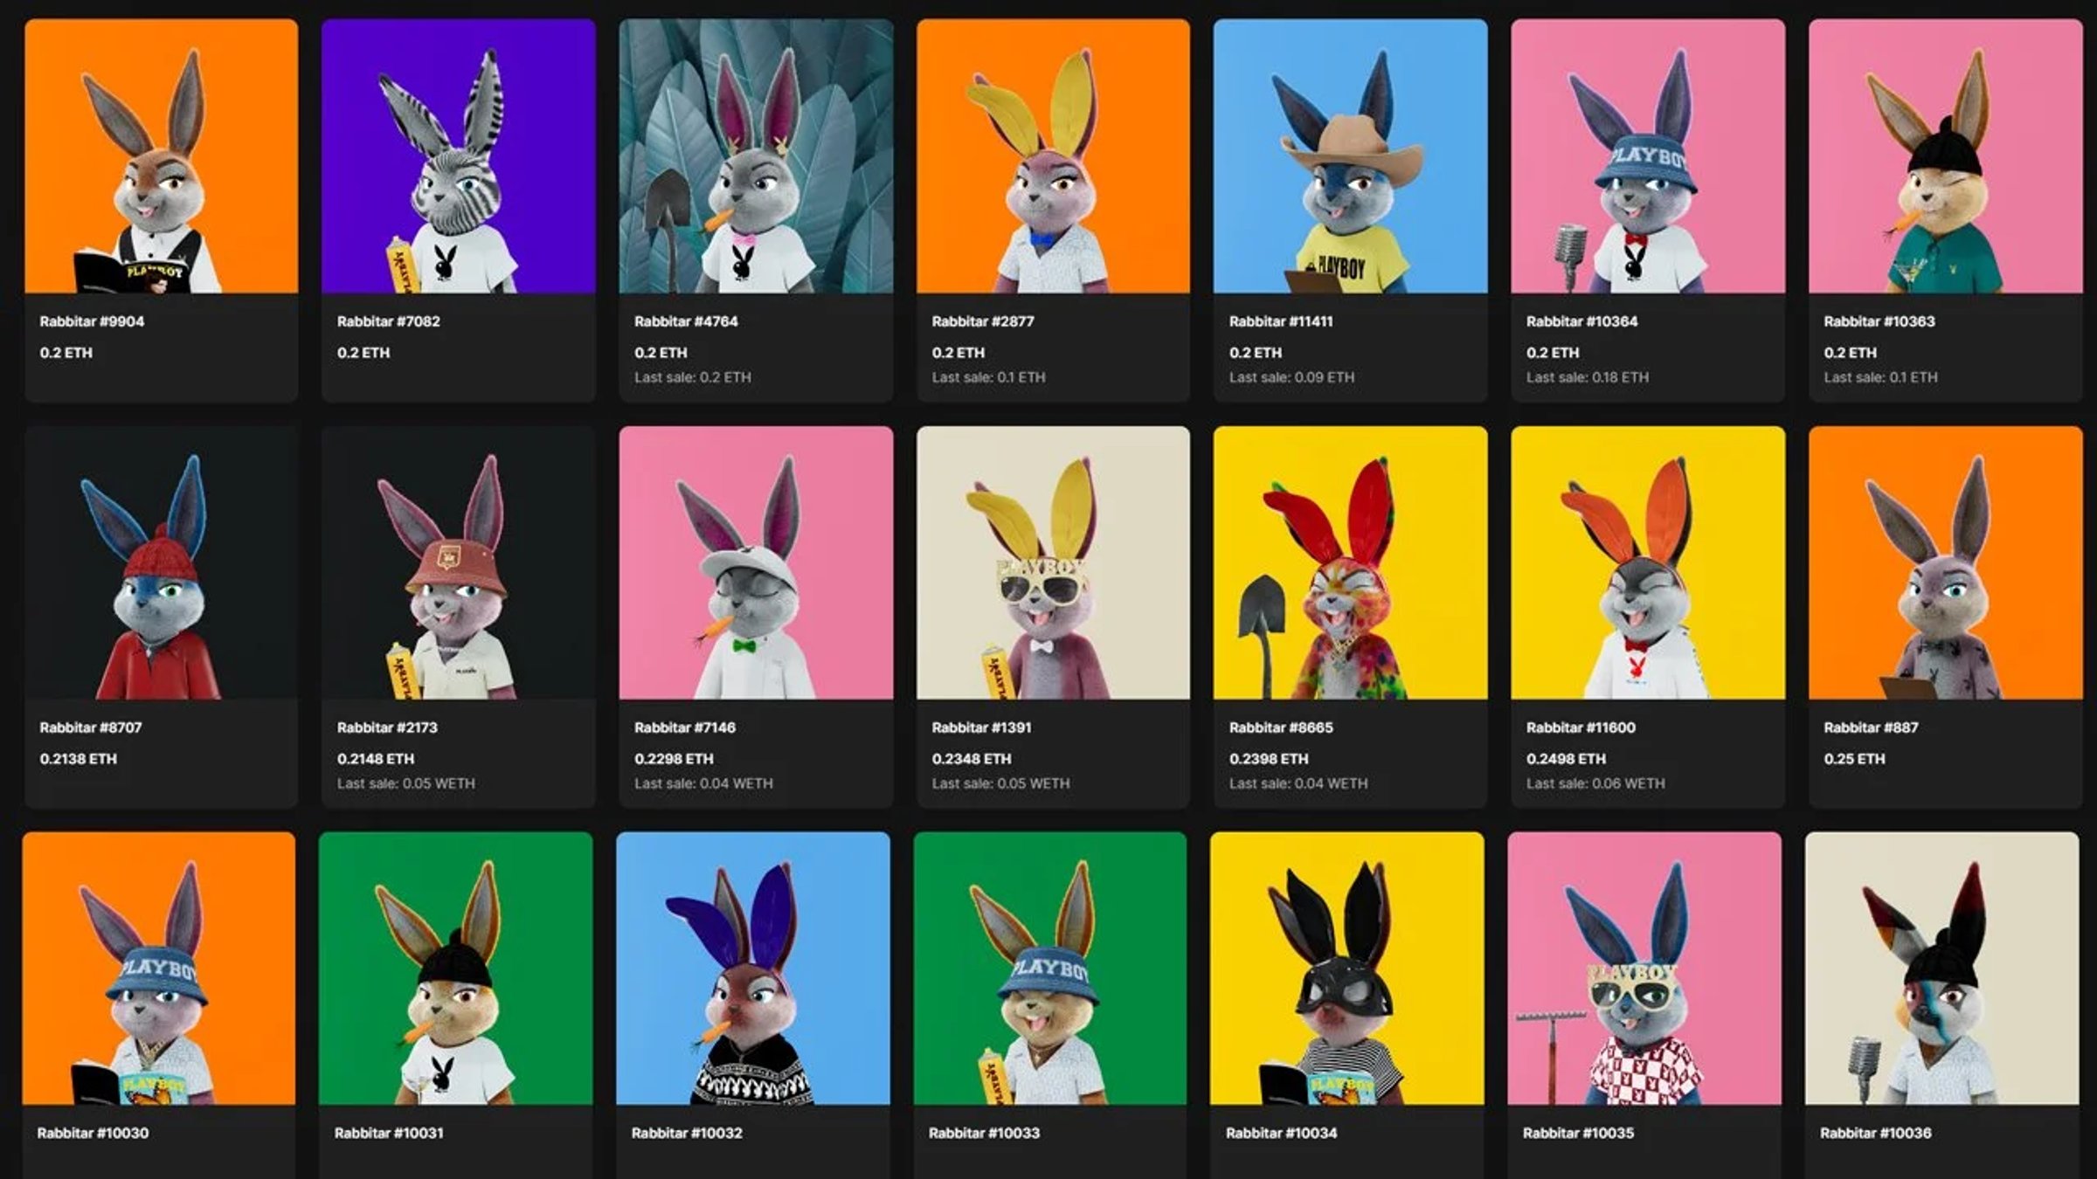This screenshot has height=1179, width=2097.
Task: Open the Rabbitar #9904 artwork image
Action: (x=161, y=156)
